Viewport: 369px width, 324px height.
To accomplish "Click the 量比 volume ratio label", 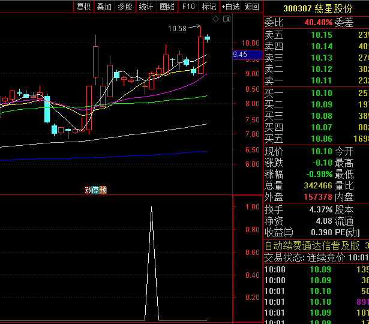I will pos(344,185).
